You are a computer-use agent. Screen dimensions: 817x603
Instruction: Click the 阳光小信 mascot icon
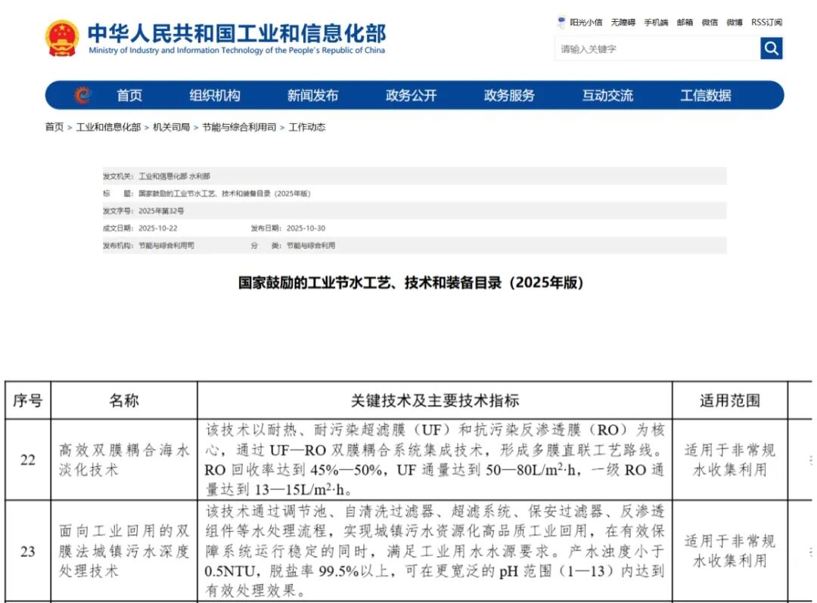(x=561, y=23)
